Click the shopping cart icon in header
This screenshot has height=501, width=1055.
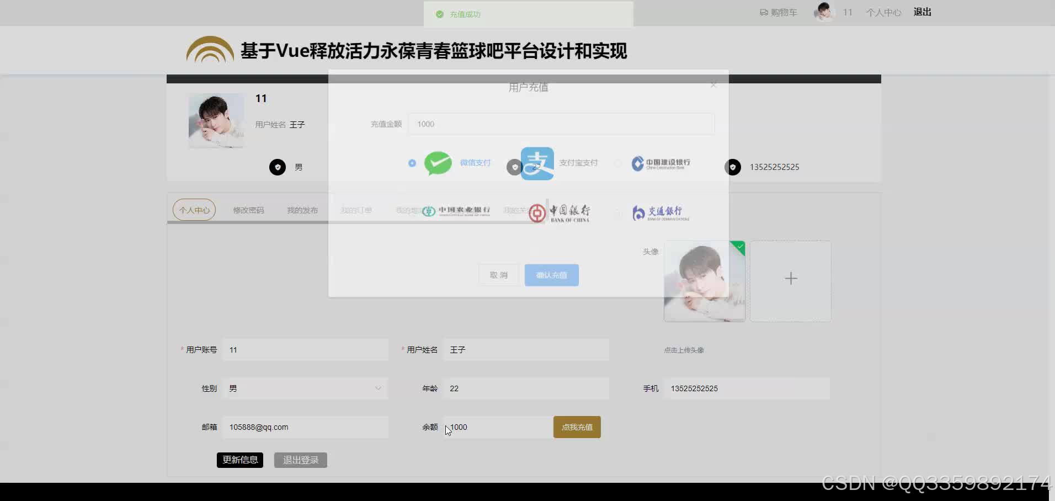764,12
